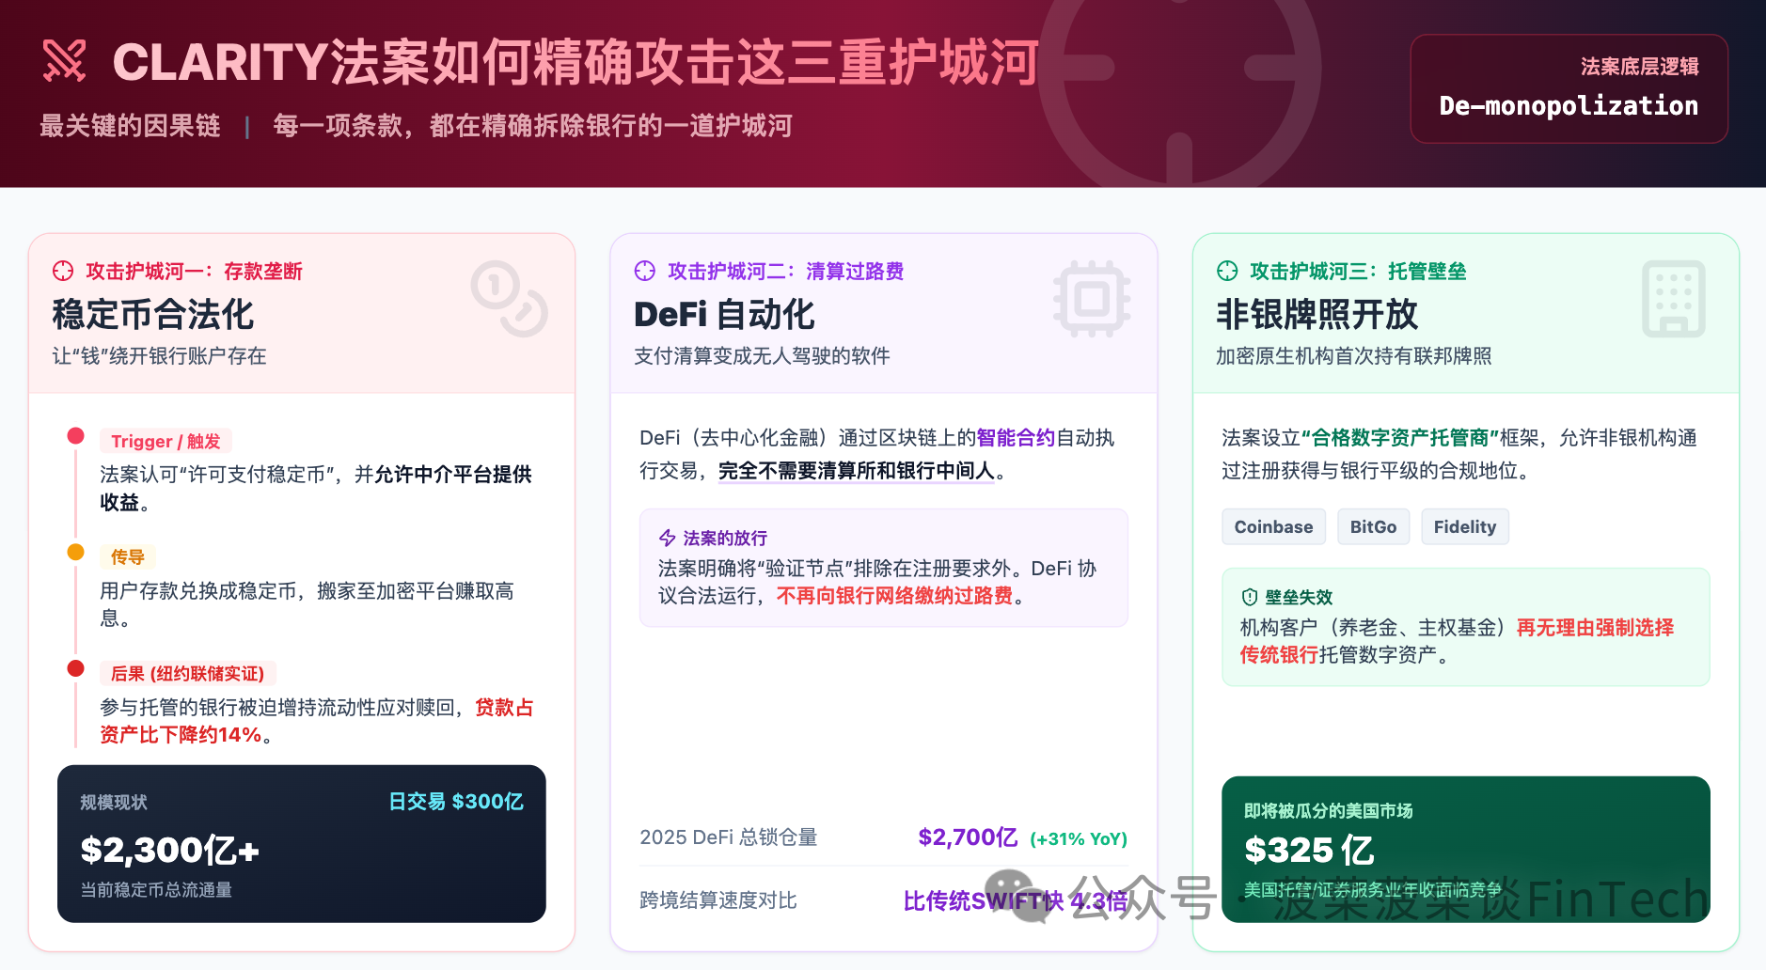Screen dimensions: 1766x970
Task: Click the Trigger / 触发 label
Action: pyautogui.click(x=166, y=441)
